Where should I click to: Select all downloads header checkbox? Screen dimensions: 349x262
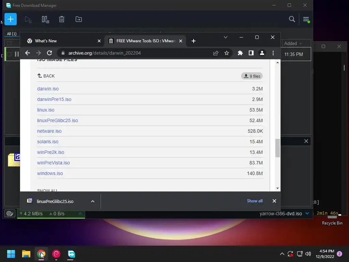pyautogui.click(x=9, y=43)
